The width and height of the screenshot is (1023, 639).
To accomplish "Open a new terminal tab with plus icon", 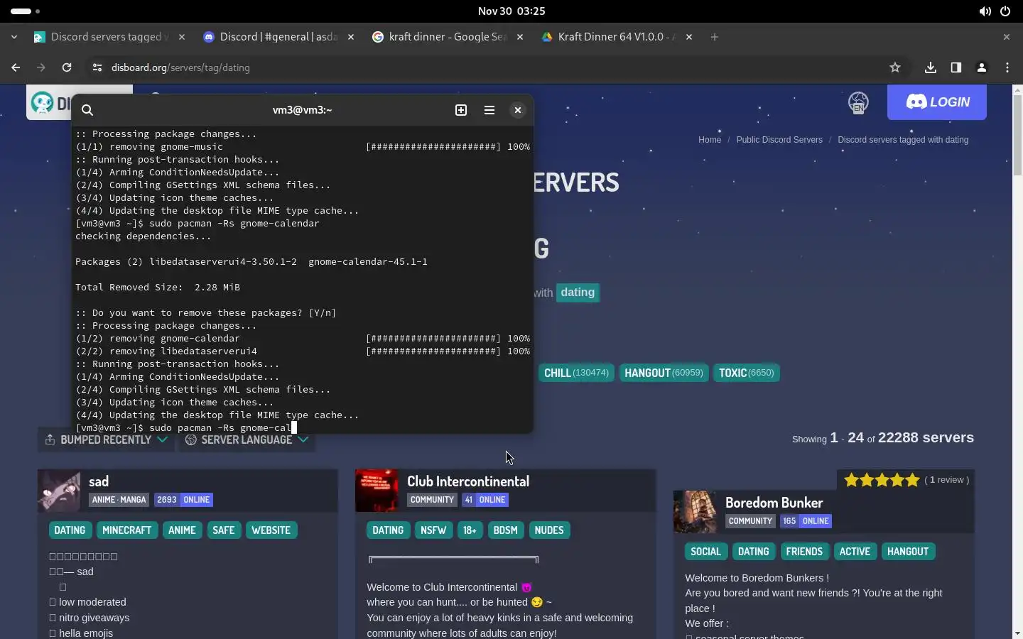I will click(x=461, y=110).
